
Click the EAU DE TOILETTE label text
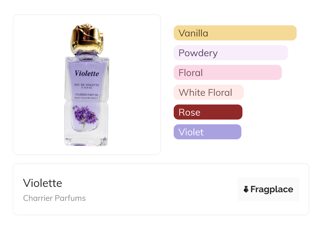(87, 85)
